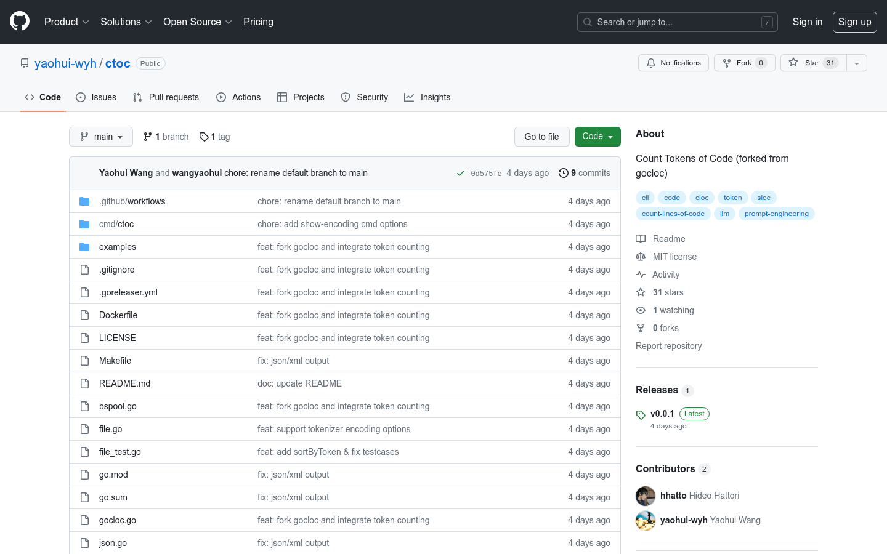The image size is (887, 554).
Task: Click the cloc topic tag
Action: click(702, 198)
